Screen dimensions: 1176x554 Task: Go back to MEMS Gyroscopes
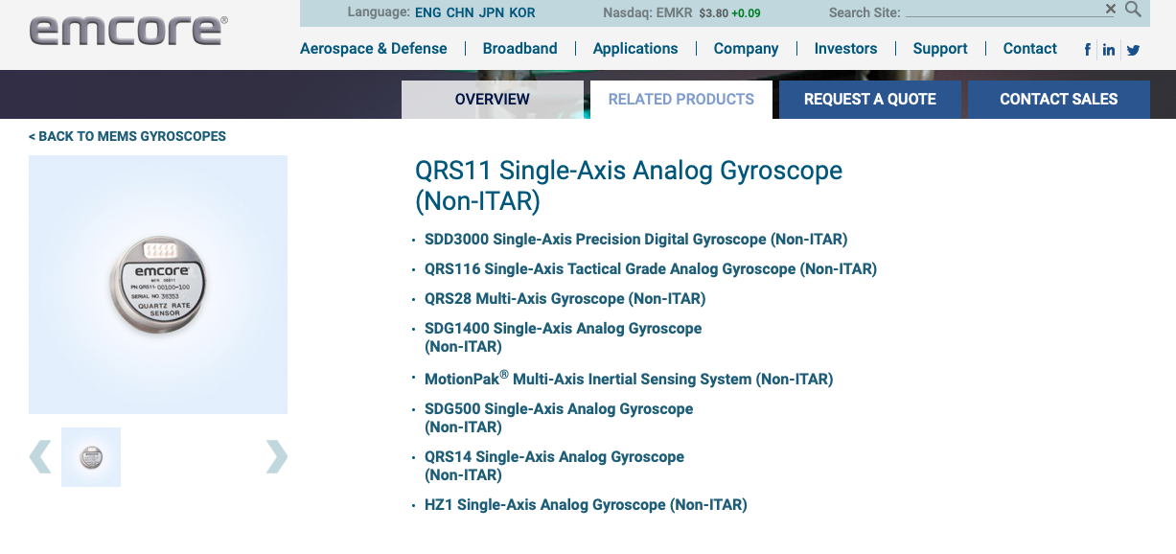pyautogui.click(x=127, y=136)
